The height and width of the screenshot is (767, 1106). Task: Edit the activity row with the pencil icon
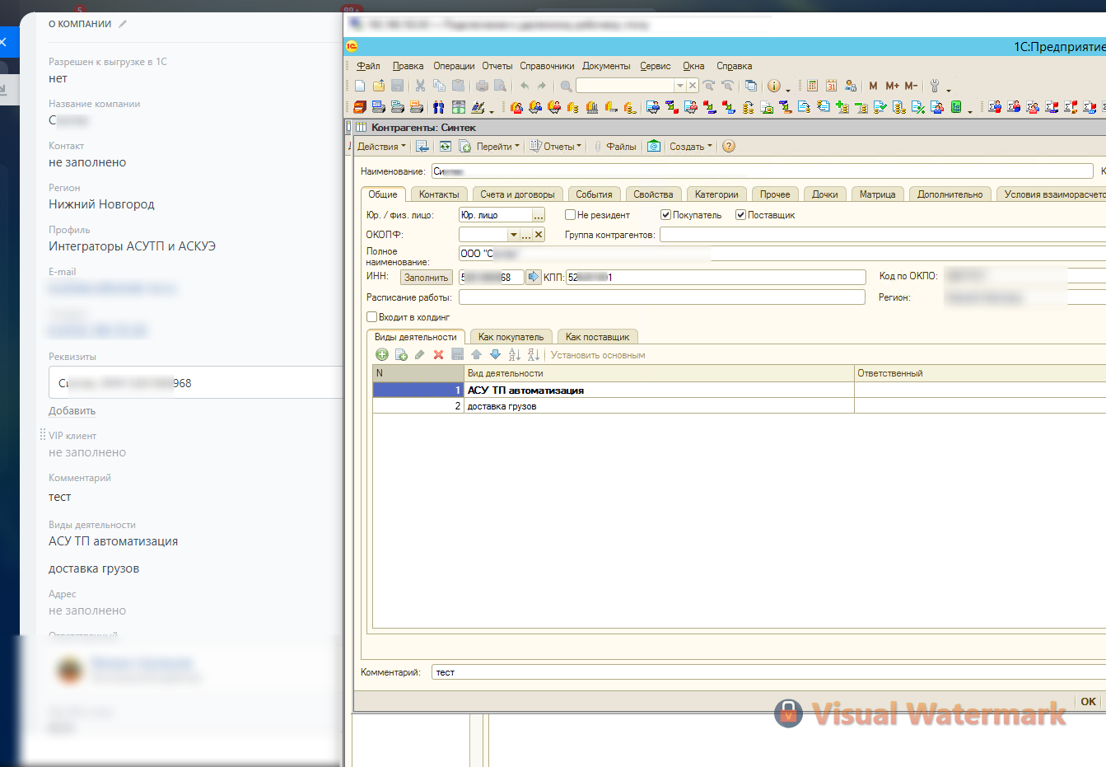pos(420,355)
